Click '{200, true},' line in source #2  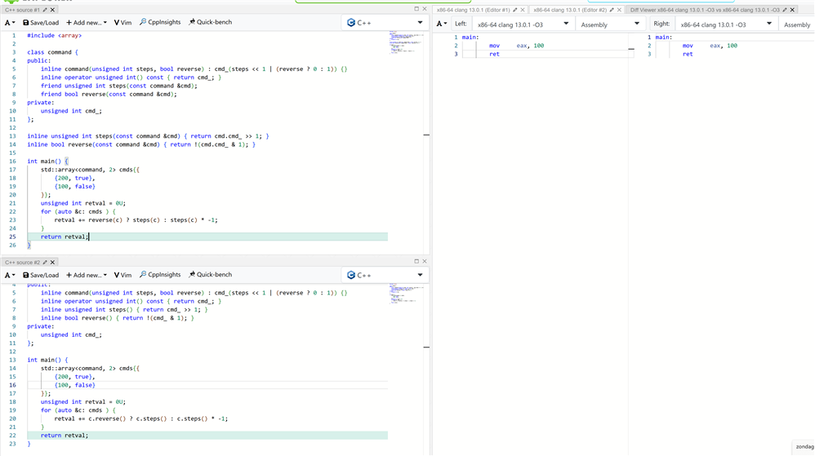pos(75,377)
